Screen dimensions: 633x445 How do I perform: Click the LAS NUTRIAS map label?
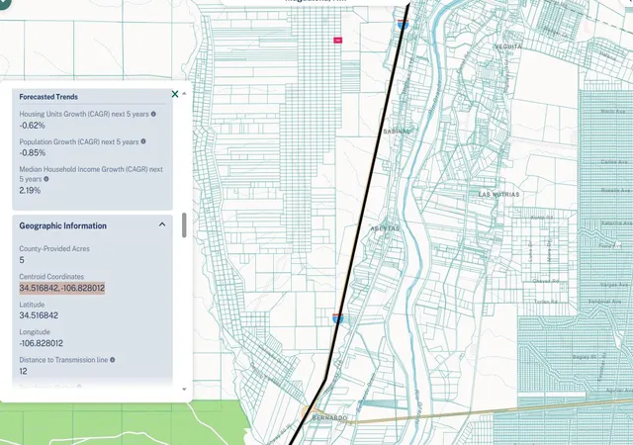click(x=498, y=194)
